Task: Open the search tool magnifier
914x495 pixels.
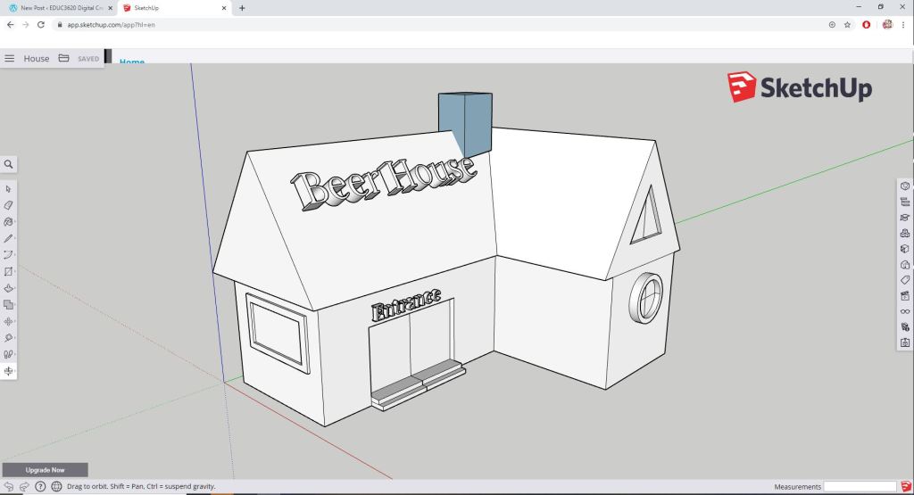Action: click(9, 164)
